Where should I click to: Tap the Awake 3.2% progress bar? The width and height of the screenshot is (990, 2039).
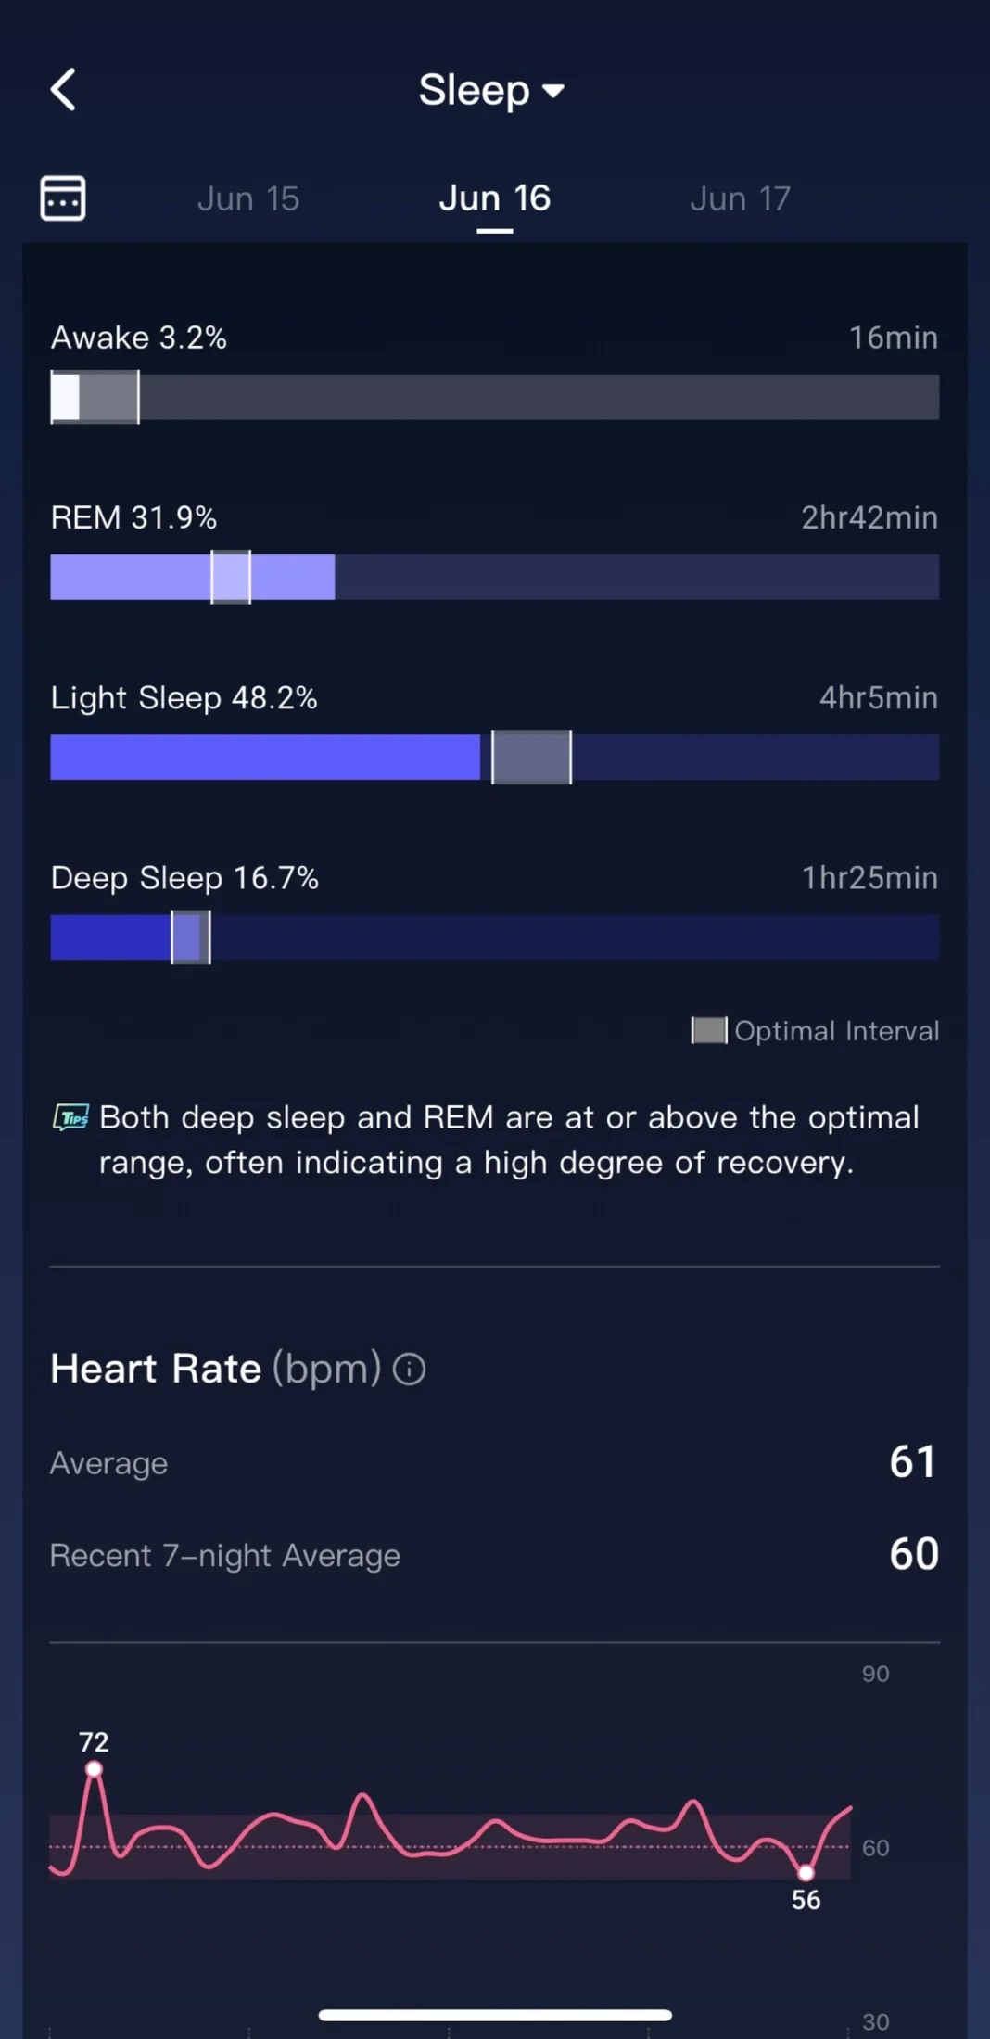click(x=494, y=397)
